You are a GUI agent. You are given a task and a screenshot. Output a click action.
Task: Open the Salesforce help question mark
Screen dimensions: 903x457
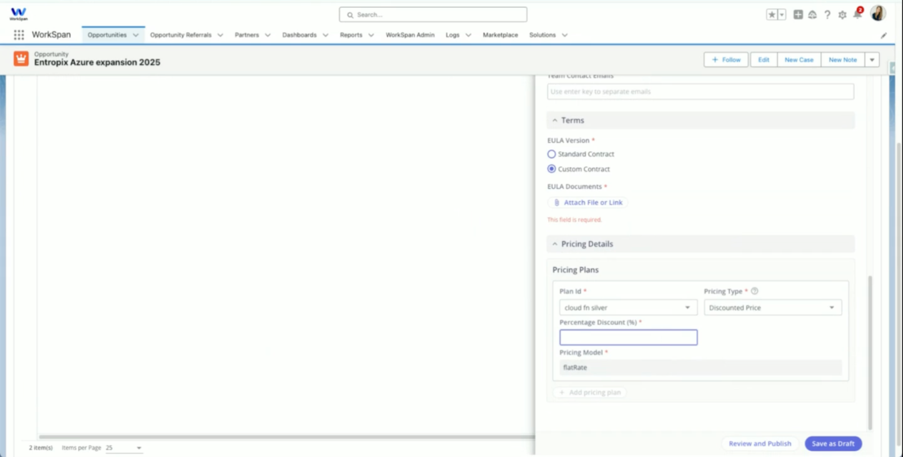pos(827,15)
